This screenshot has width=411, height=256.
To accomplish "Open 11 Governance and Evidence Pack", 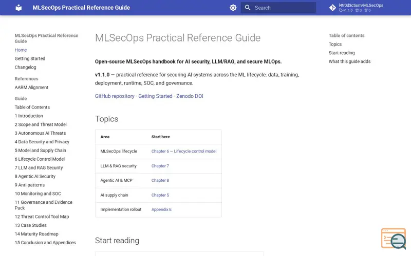I will click(44, 205).
